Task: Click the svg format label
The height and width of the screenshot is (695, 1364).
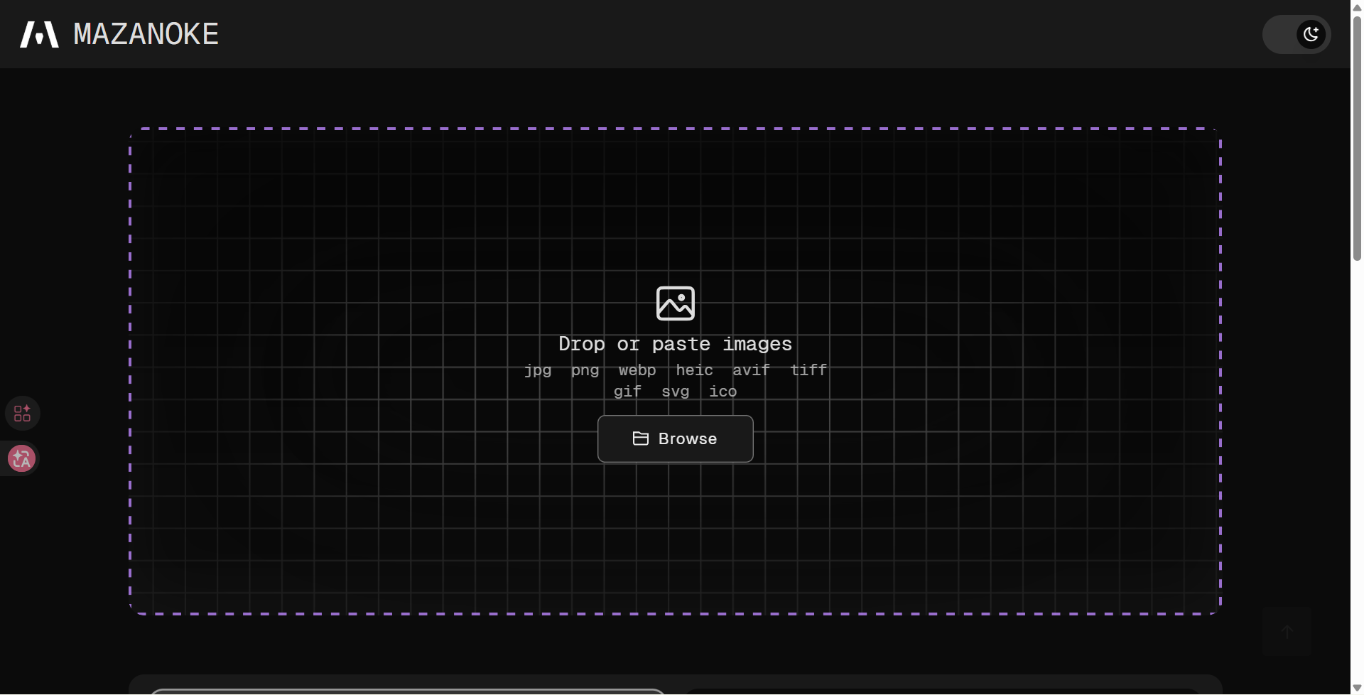Action: (x=675, y=392)
